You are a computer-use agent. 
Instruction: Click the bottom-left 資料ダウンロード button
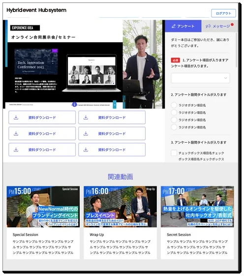tap(42, 150)
